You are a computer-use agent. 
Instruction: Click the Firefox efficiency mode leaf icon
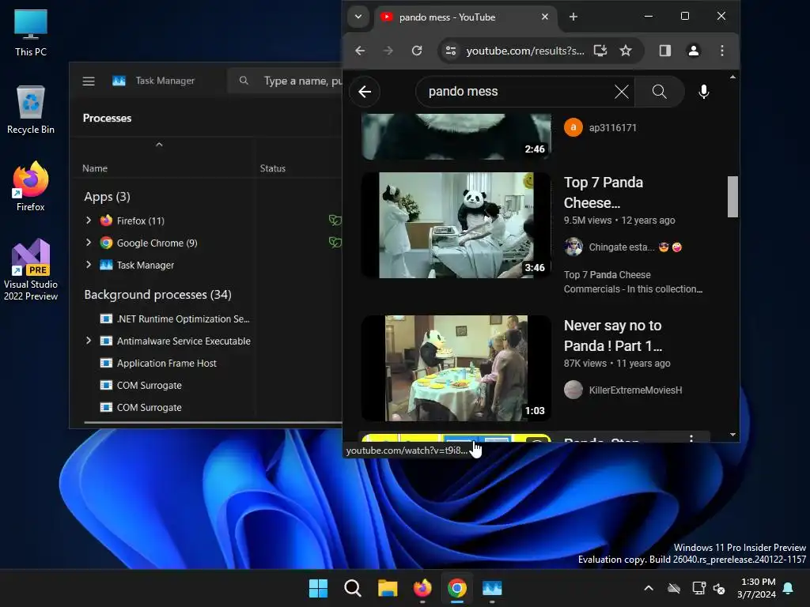coord(335,221)
